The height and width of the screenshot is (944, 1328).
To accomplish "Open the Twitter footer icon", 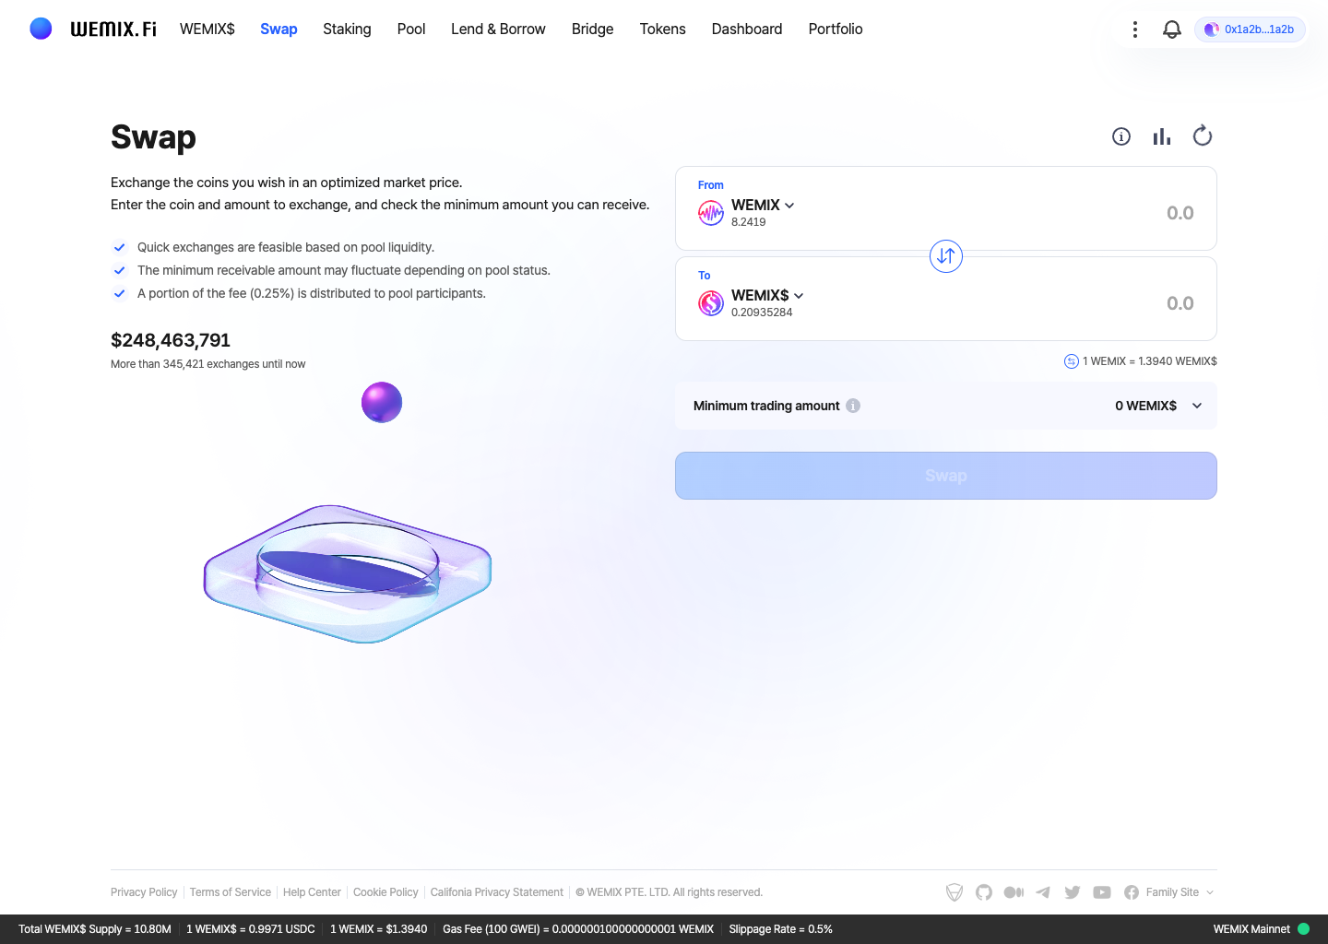I will pos(1073,892).
